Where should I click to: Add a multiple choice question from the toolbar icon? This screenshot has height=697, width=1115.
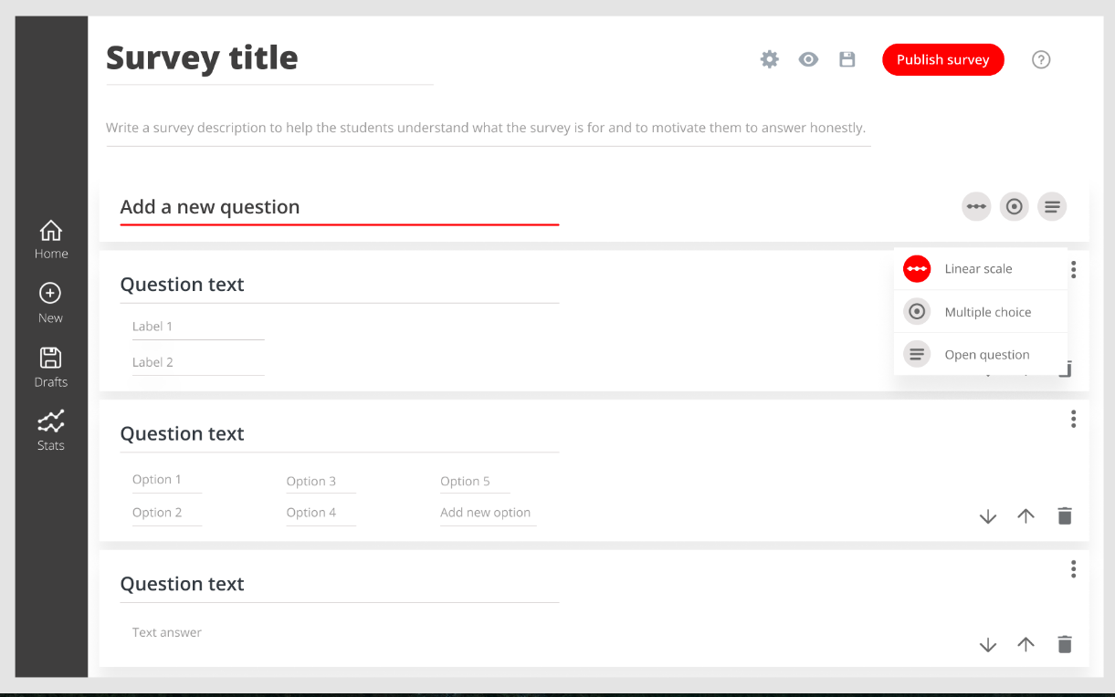coord(1014,207)
